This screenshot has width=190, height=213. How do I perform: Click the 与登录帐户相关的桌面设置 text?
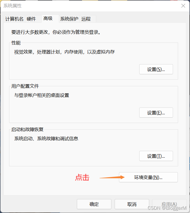pos(42,95)
